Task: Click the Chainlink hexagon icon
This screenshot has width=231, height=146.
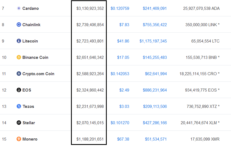Action: tap(19, 25)
